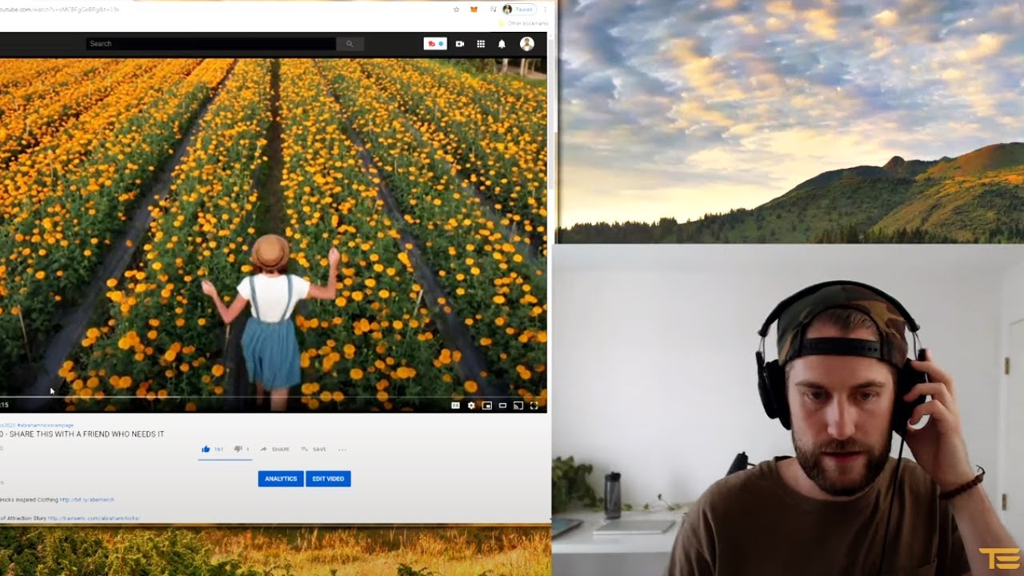Open YouTube notifications bell
1024x576 pixels.
pos(502,44)
